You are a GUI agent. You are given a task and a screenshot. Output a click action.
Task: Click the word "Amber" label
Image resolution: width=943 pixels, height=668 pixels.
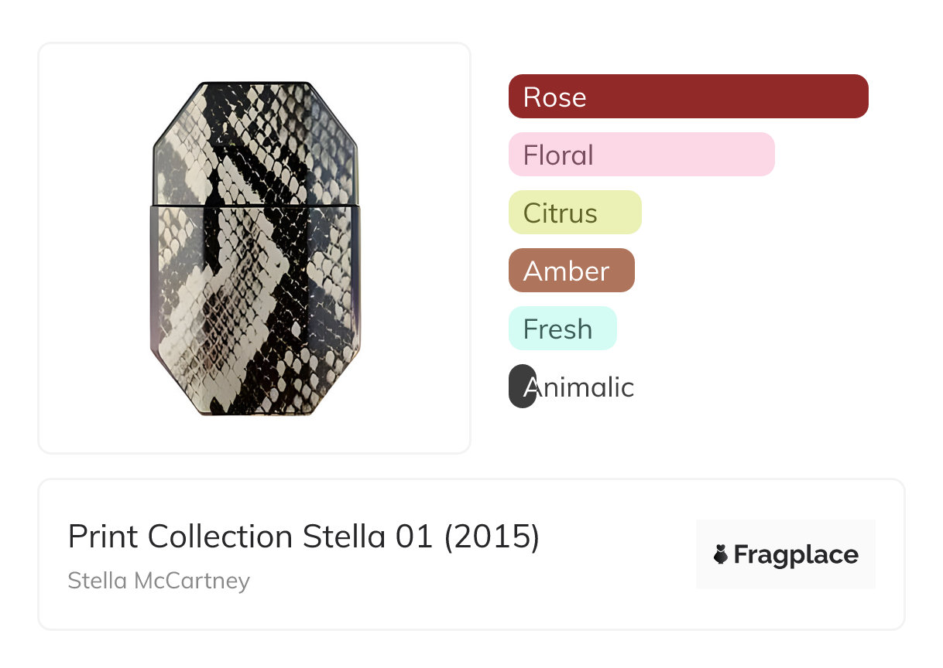coord(566,271)
